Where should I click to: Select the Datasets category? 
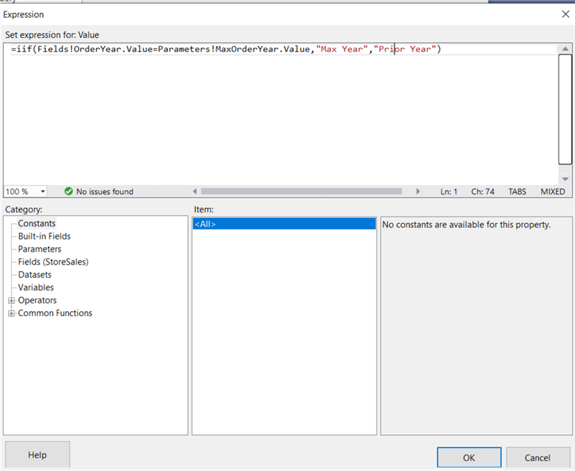pyautogui.click(x=35, y=275)
